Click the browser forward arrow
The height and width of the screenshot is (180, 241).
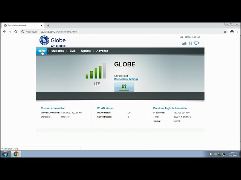tap(10, 31)
